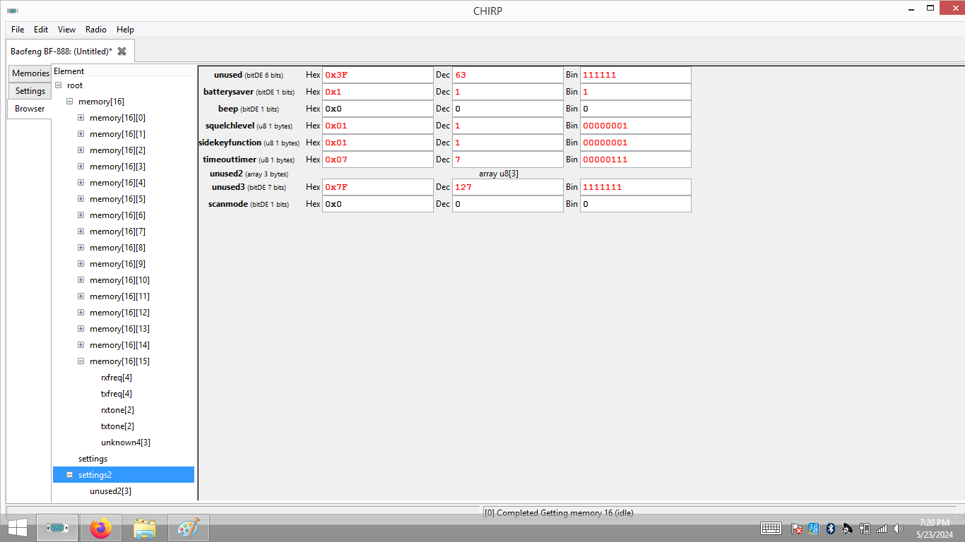Select rxtone[2] tree item
965x542 pixels.
point(117,410)
